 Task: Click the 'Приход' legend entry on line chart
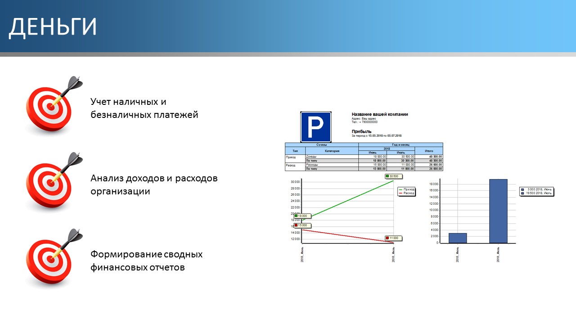tap(406, 189)
